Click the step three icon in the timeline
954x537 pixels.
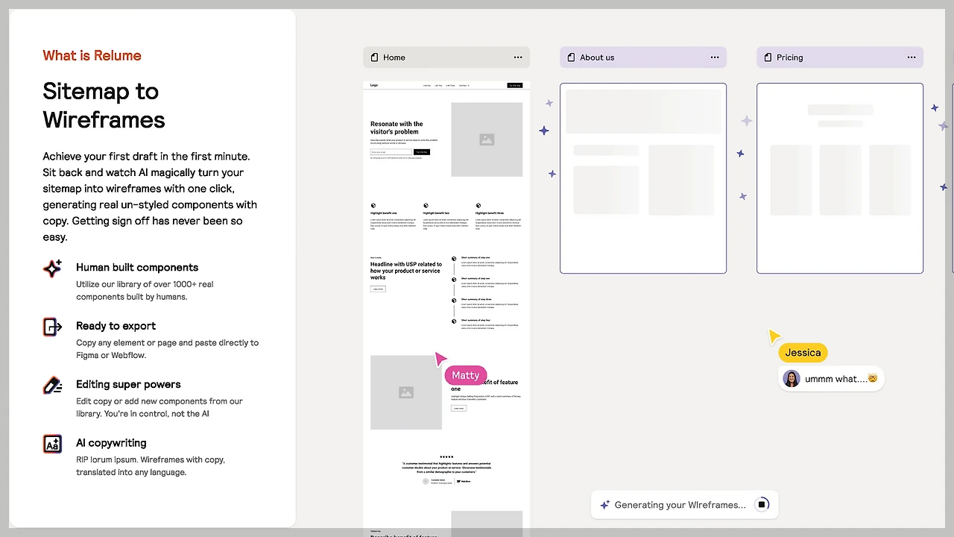click(454, 301)
